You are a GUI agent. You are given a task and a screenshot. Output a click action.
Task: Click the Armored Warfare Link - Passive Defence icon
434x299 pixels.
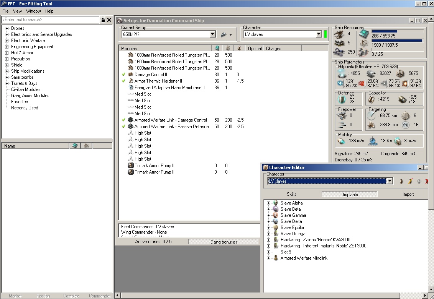[x=131, y=127]
